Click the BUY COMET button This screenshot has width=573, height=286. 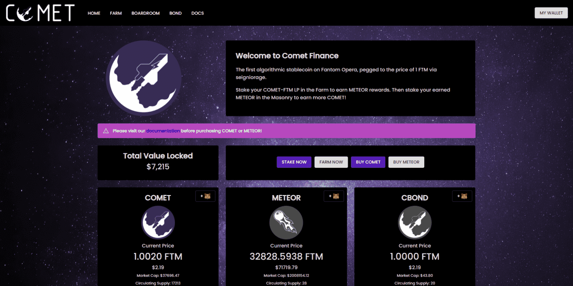click(x=368, y=162)
